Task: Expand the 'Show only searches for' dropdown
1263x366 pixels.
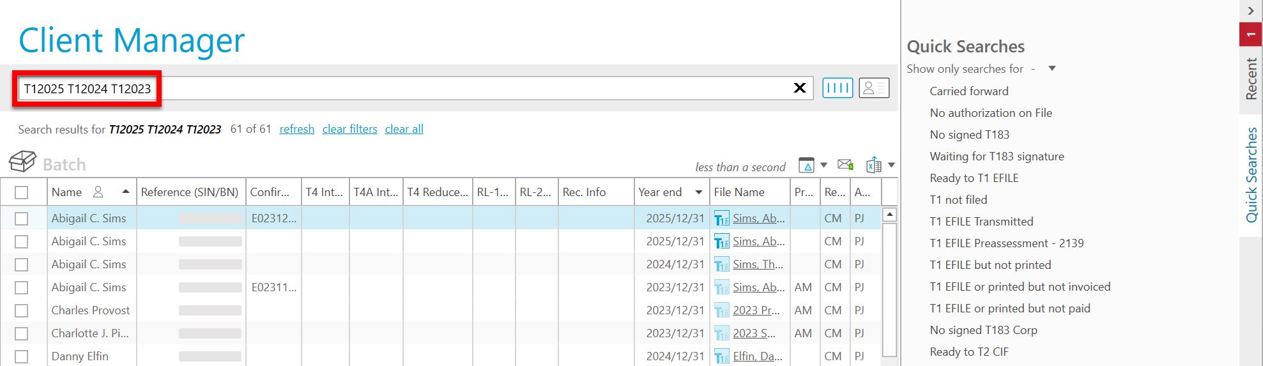Action: point(1052,68)
